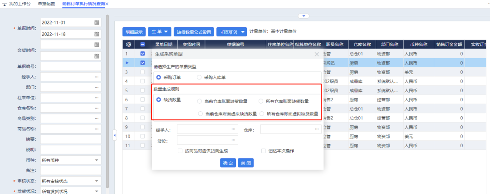Tick the 记忆本次操作 checkbox
The image size is (490, 194).
tap(264, 151)
